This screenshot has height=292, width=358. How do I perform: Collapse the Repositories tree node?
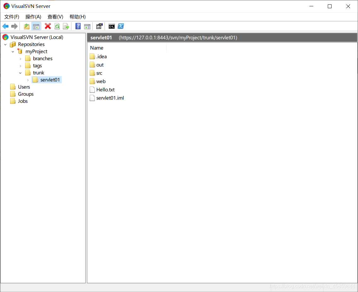tap(5, 44)
